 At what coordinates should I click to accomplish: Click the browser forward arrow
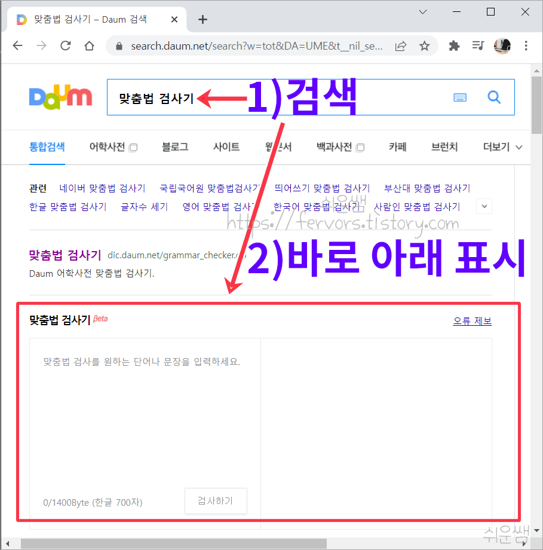pyautogui.click(x=41, y=45)
